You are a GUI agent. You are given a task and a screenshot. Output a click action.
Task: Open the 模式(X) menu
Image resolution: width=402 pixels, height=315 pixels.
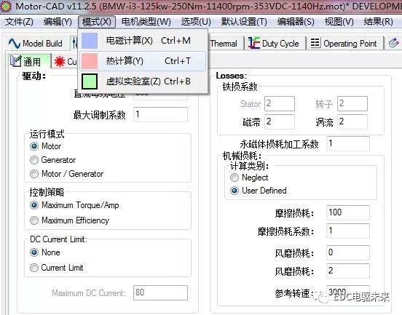tap(97, 22)
